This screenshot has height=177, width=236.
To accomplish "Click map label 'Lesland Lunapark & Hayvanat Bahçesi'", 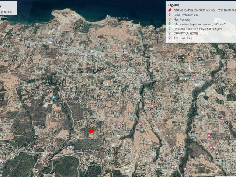I will click(x=79, y=100).
